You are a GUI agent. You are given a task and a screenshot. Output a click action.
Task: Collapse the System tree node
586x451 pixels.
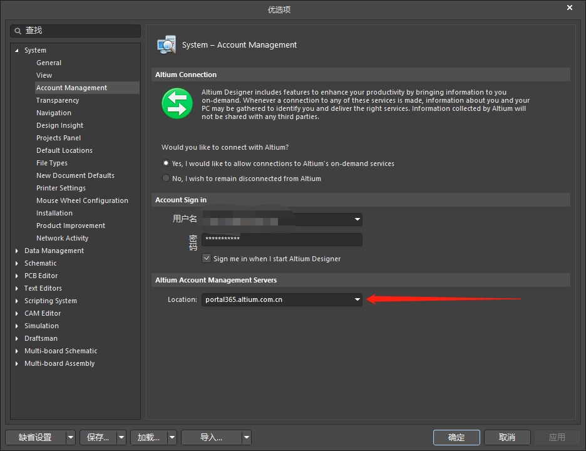pos(17,51)
